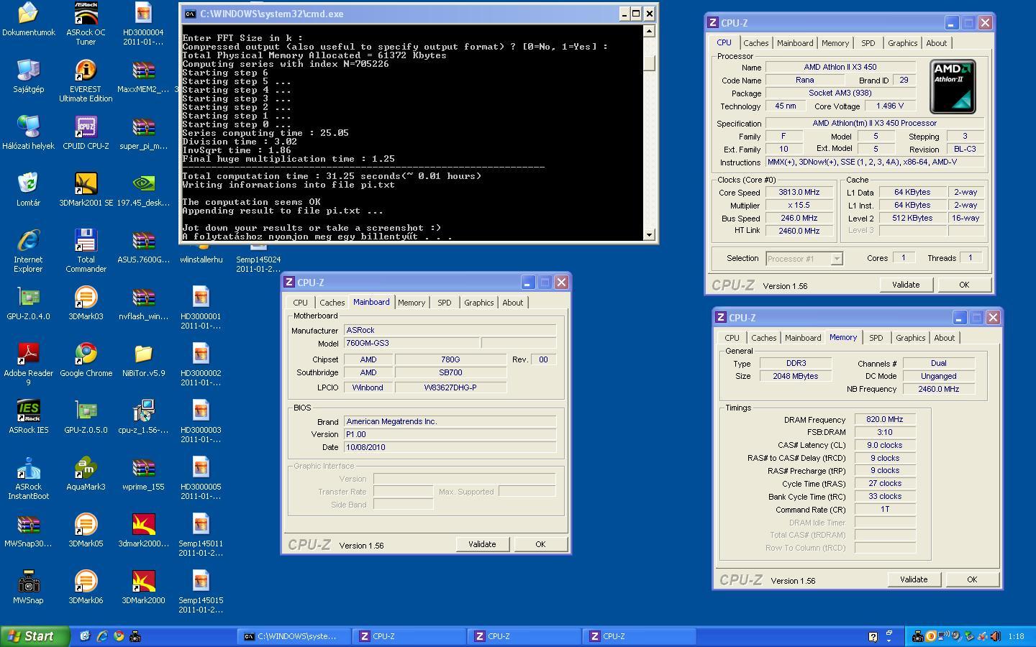
Task: Click Internet Explorer quick launch icon
Action: pyautogui.click(x=101, y=636)
